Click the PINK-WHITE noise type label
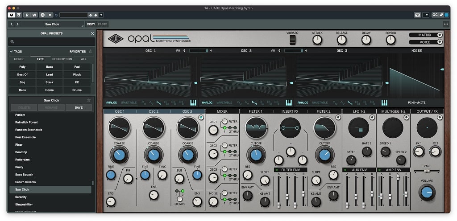This screenshot has height=221, width=457. [416, 102]
